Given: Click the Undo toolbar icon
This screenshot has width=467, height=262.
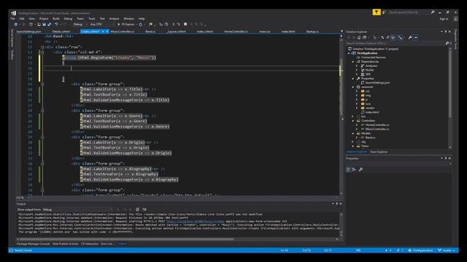Looking at the screenshot, I should [56, 24].
